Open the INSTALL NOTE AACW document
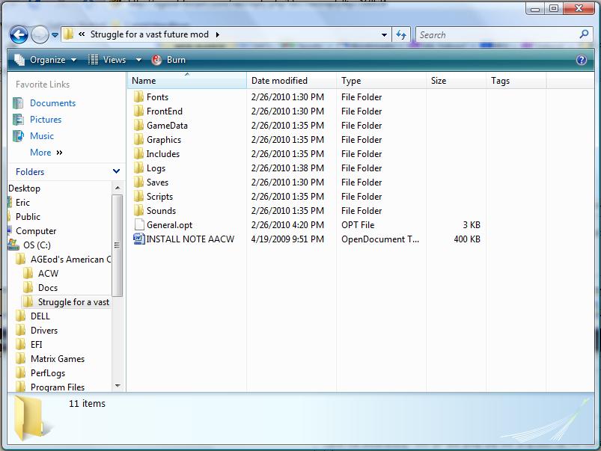601x451 pixels. coord(190,239)
